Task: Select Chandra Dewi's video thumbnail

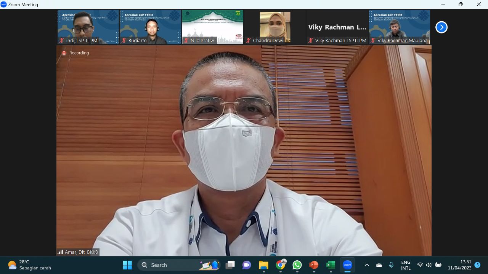Action: point(275,27)
